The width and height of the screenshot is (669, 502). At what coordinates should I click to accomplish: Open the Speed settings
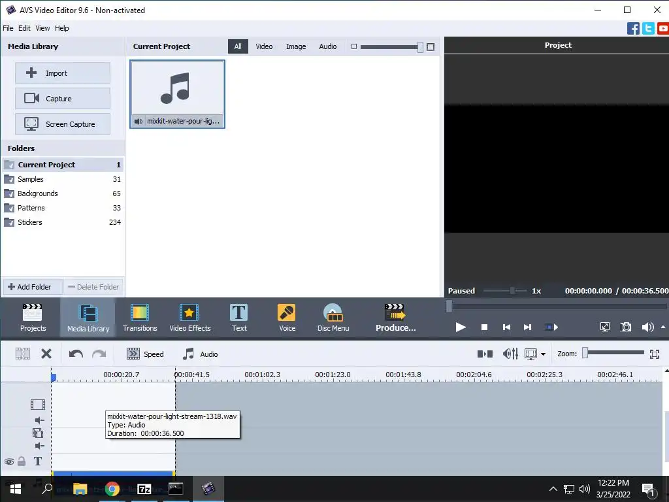[145, 354]
